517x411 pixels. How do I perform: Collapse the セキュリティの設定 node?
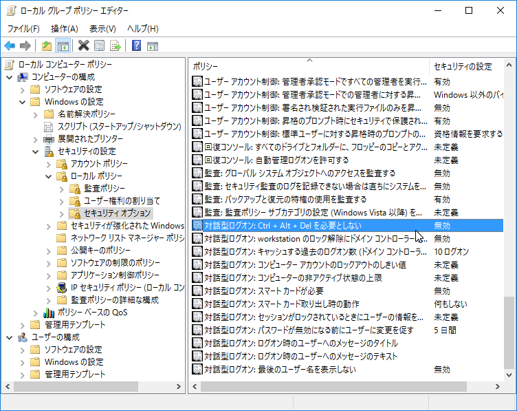click(x=36, y=152)
